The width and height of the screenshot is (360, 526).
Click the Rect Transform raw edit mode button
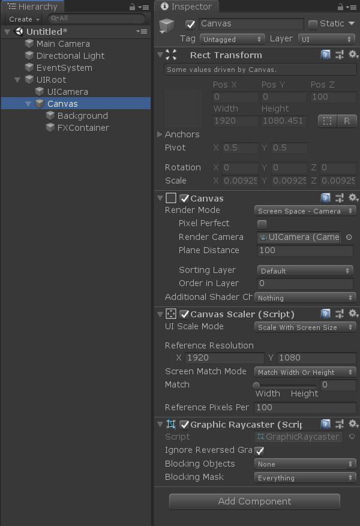point(347,121)
